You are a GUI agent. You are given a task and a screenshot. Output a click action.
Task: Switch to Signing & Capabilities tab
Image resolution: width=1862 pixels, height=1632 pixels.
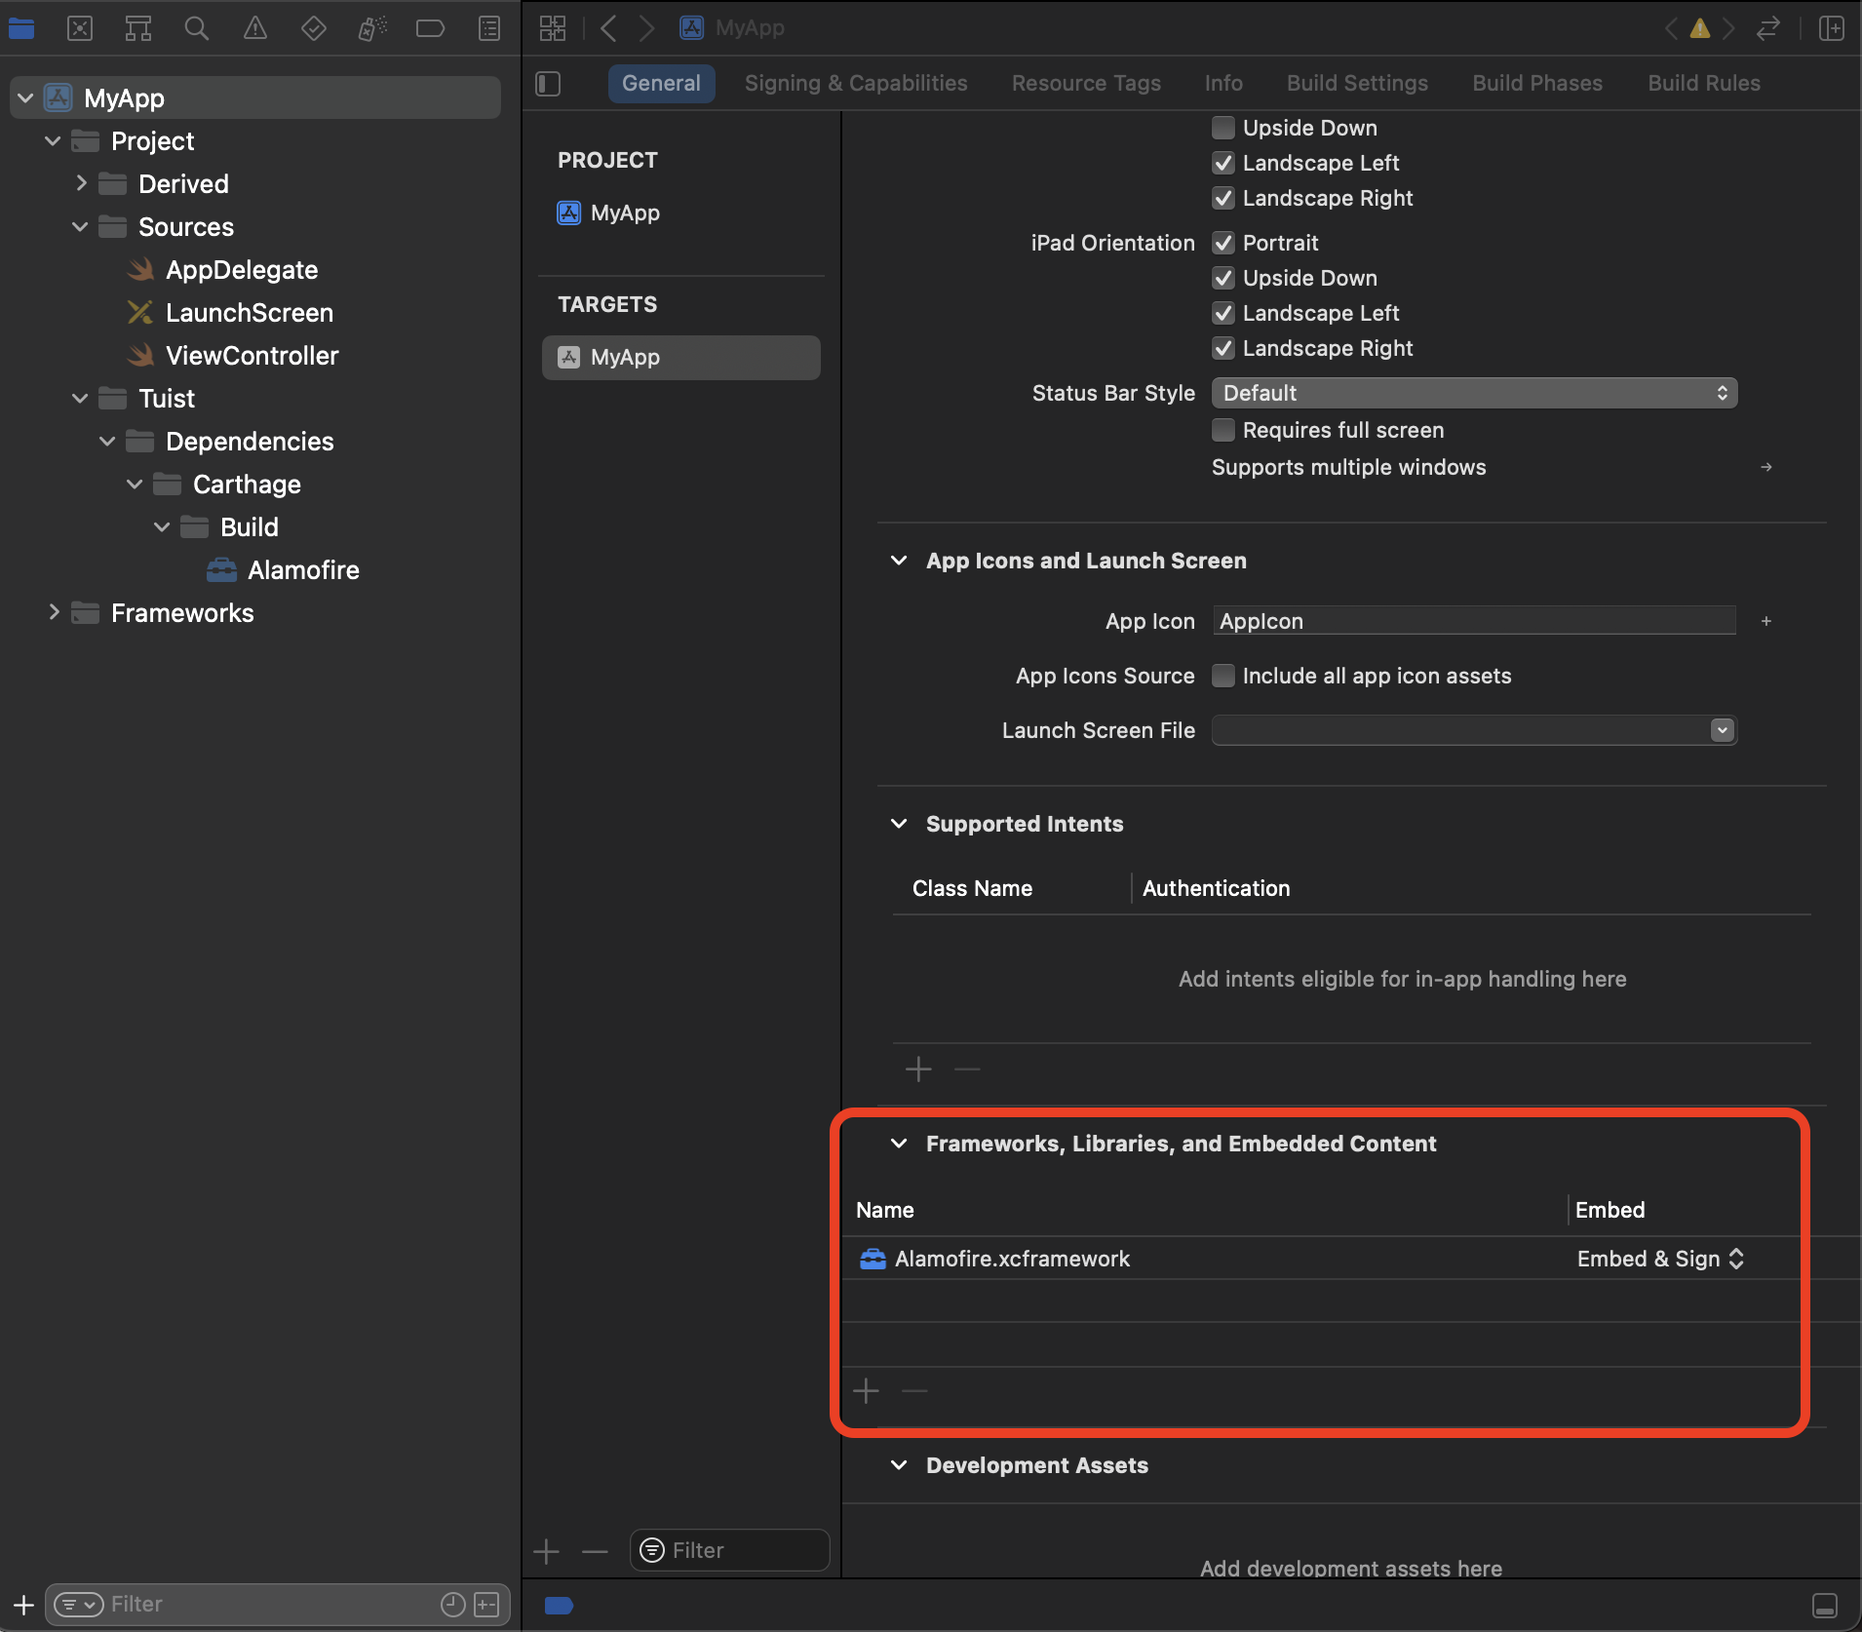(856, 84)
